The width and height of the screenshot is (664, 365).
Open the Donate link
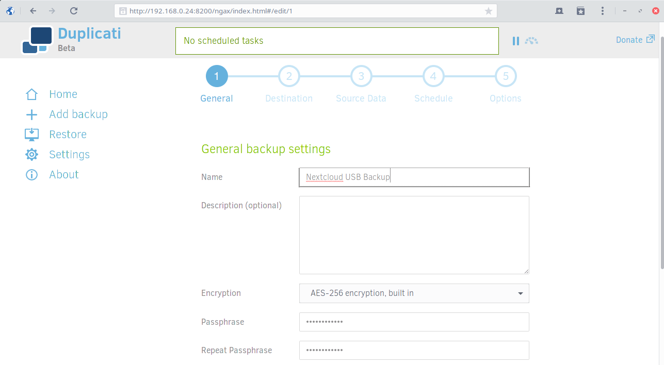click(635, 40)
